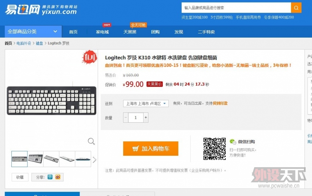312x196 pixels.
Task: Click the orange search magnifier button
Action: pyautogui.click(x=296, y=8)
